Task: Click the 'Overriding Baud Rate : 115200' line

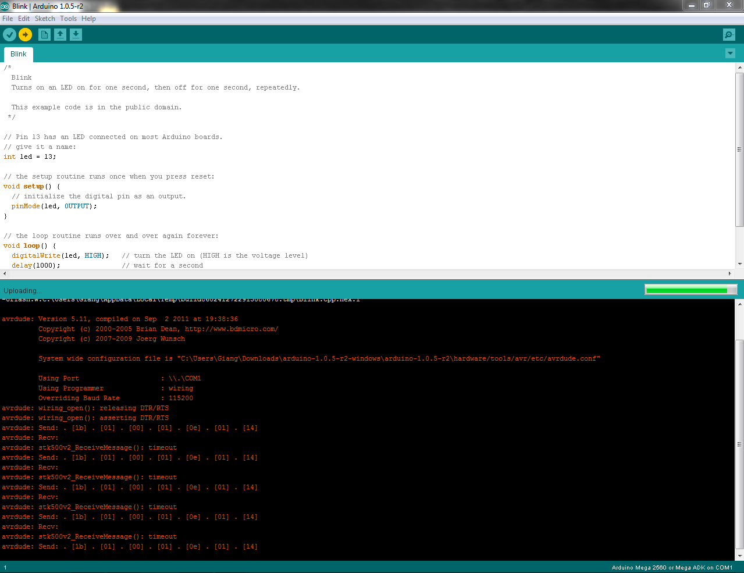Action: 116,398
